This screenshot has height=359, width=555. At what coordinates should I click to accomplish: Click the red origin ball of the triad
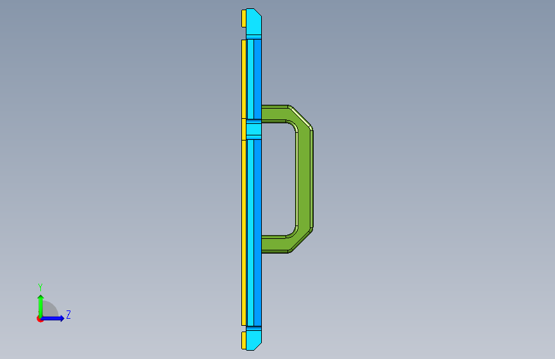click(40, 319)
